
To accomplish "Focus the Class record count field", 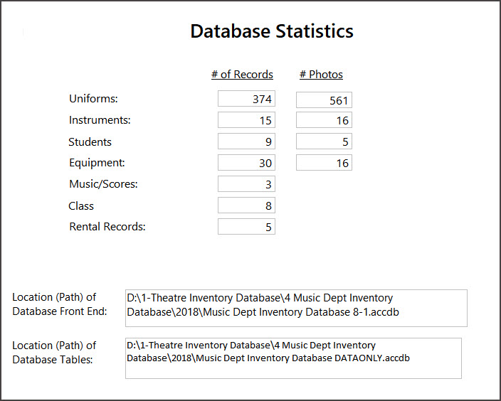I will (246, 206).
